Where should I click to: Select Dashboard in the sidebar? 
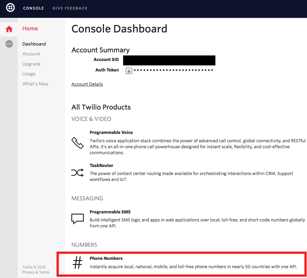[x=34, y=44]
